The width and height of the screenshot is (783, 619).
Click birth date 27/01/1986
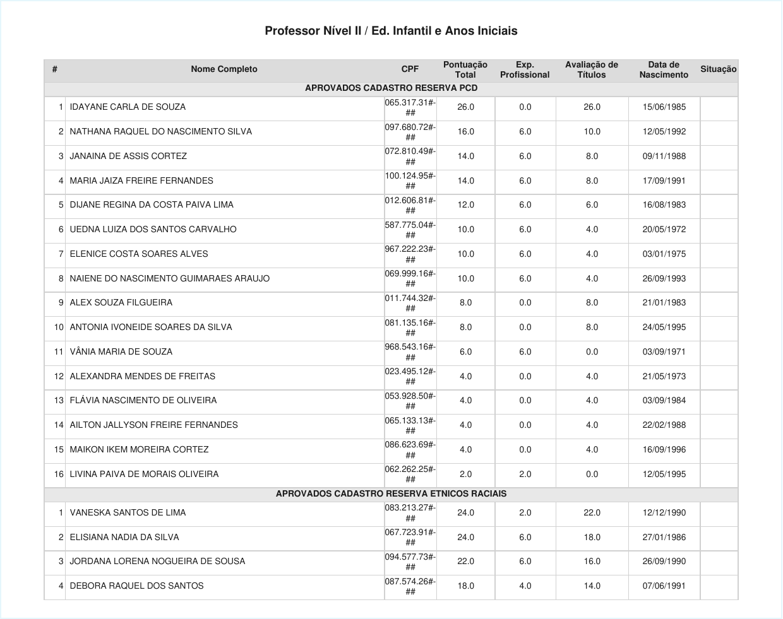(x=664, y=538)
